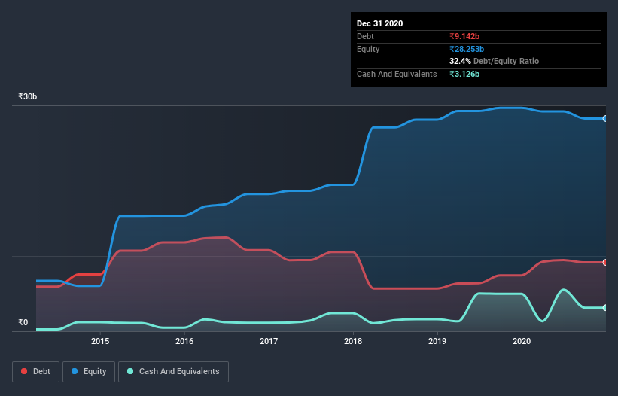
Task: Click the 2017 x-axis label
Action: (269, 341)
